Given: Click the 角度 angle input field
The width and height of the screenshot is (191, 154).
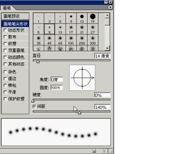Looking at the screenshot, I should [x=57, y=80].
